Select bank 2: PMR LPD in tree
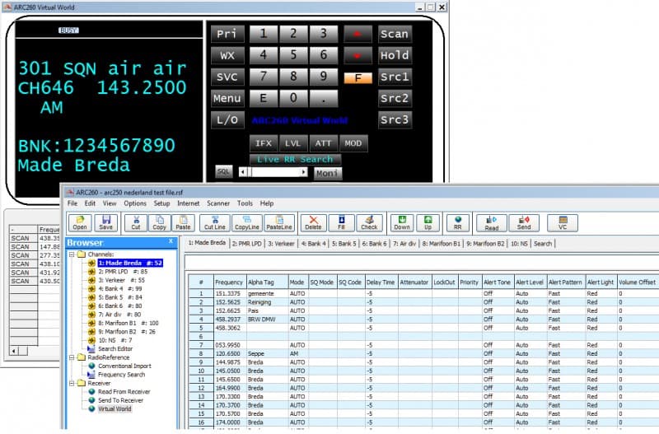Viewport: 659px width, 434px height. pos(123,272)
